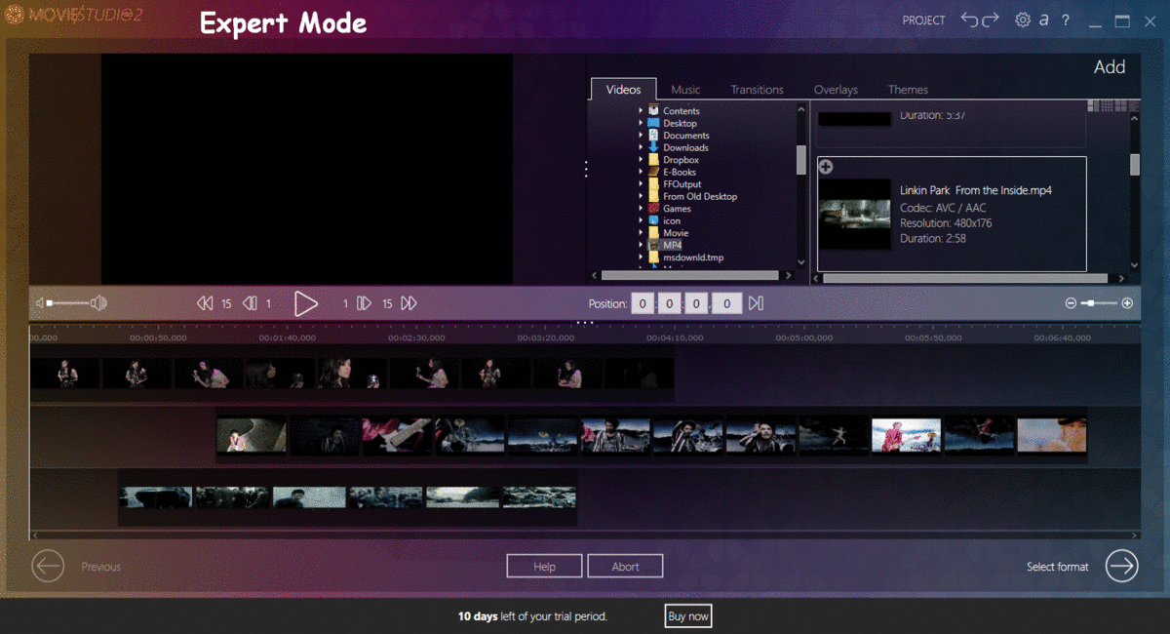The height and width of the screenshot is (634, 1170).
Task: Open the PROJECT menu
Action: point(923,20)
